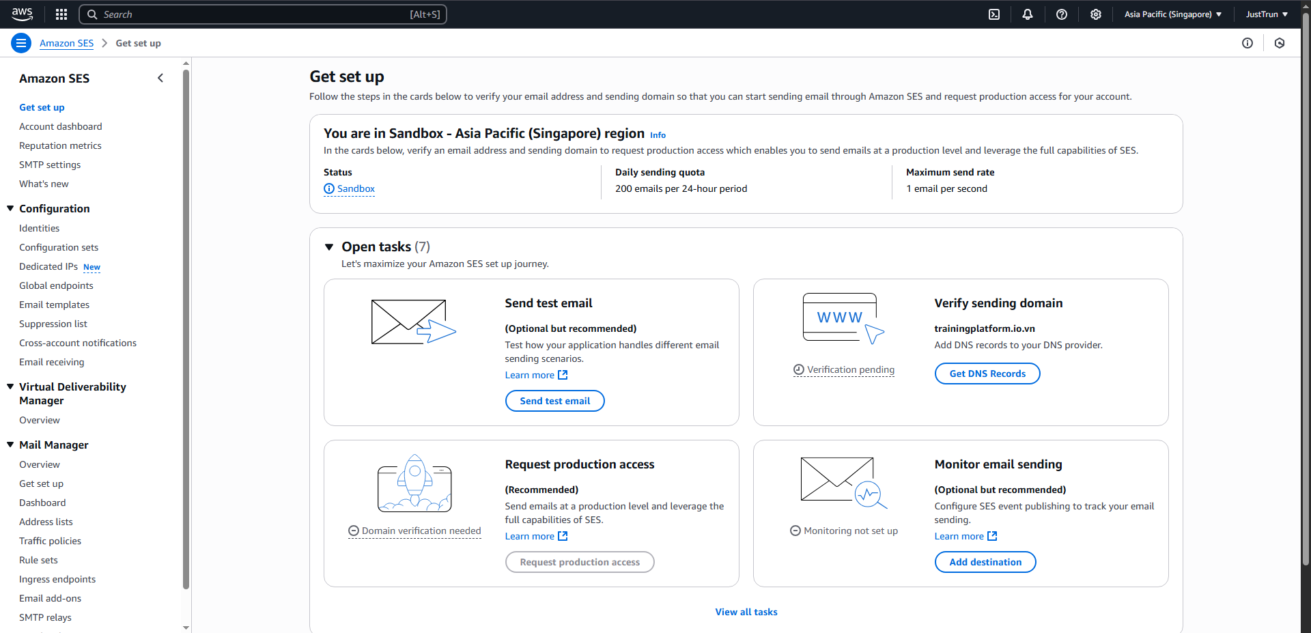Open the JustTrun account dropdown
This screenshot has width=1311, height=633.
[1267, 14]
